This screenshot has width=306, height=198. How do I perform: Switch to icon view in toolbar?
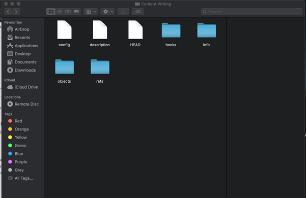[51, 12]
